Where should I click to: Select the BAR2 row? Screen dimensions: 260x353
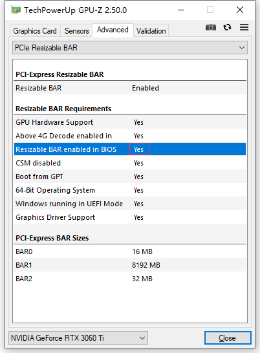pos(130,279)
